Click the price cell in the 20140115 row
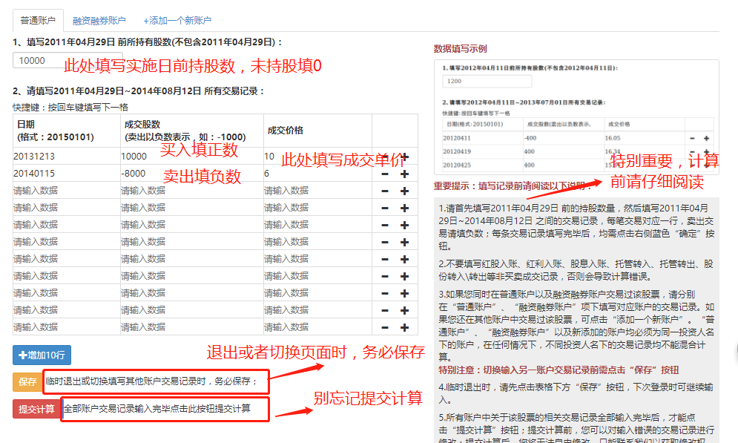 click(x=316, y=174)
